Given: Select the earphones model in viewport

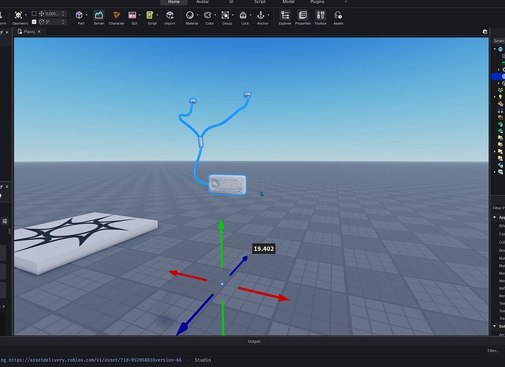Looking at the screenshot, I should click(x=228, y=184).
